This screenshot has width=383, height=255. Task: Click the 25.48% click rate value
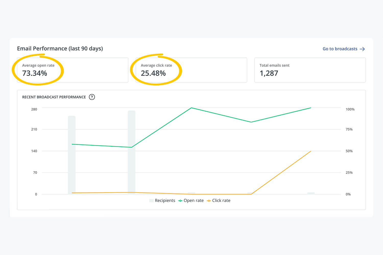[x=153, y=73]
